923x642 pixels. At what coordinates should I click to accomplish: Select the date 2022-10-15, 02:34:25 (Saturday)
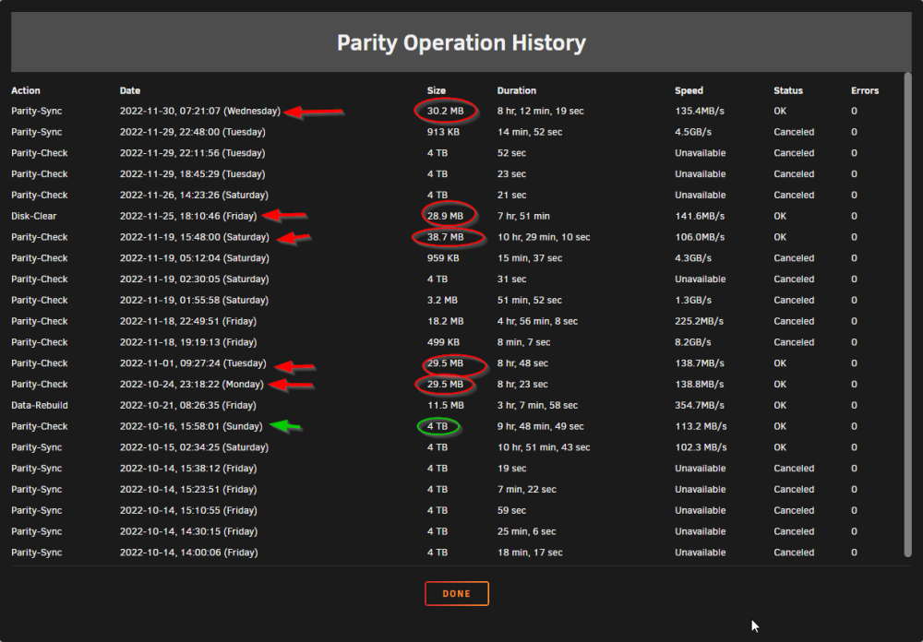click(194, 447)
